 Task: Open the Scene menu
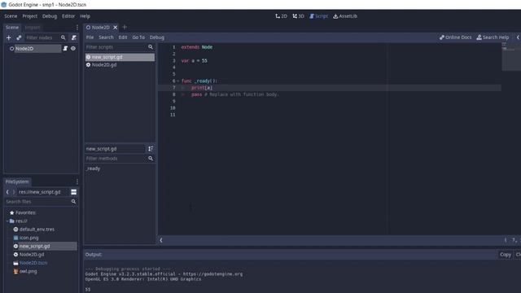tap(11, 16)
